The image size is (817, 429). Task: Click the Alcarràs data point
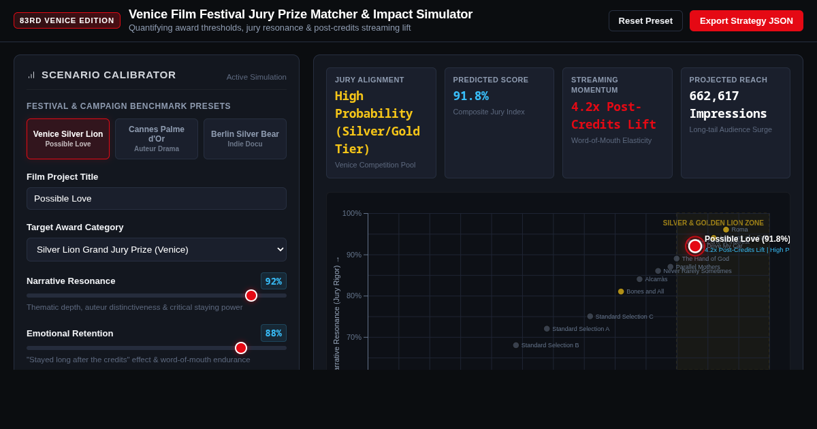point(639,279)
